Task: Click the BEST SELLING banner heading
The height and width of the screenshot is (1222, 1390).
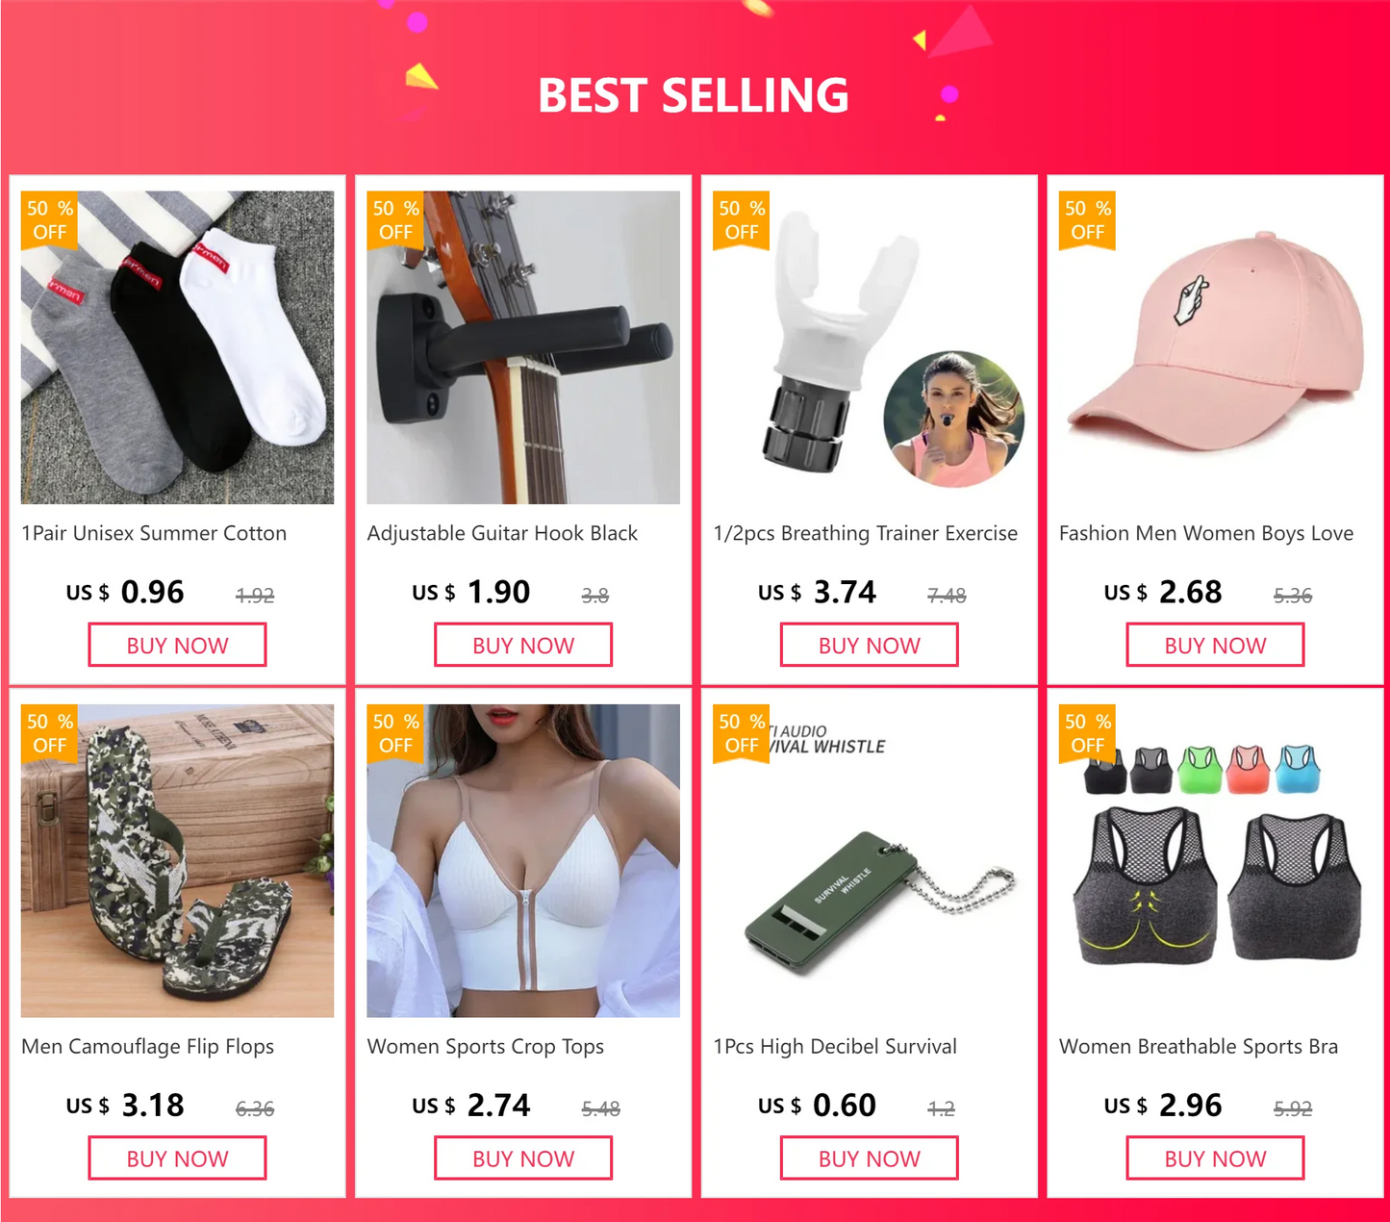Action: pyautogui.click(x=694, y=95)
